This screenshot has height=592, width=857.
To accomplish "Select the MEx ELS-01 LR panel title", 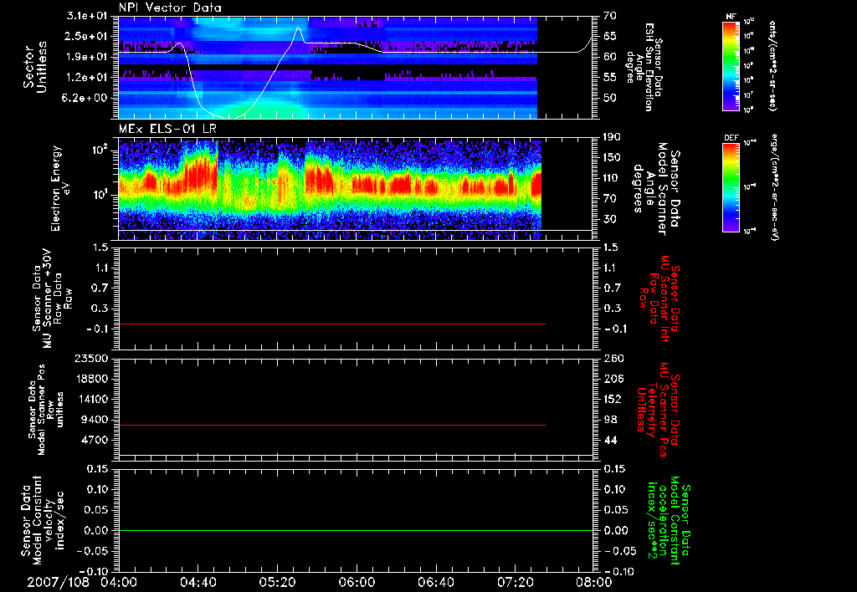I will [x=166, y=129].
